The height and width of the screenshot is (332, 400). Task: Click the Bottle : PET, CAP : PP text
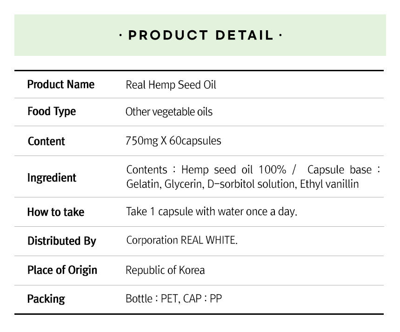pyautogui.click(x=173, y=298)
